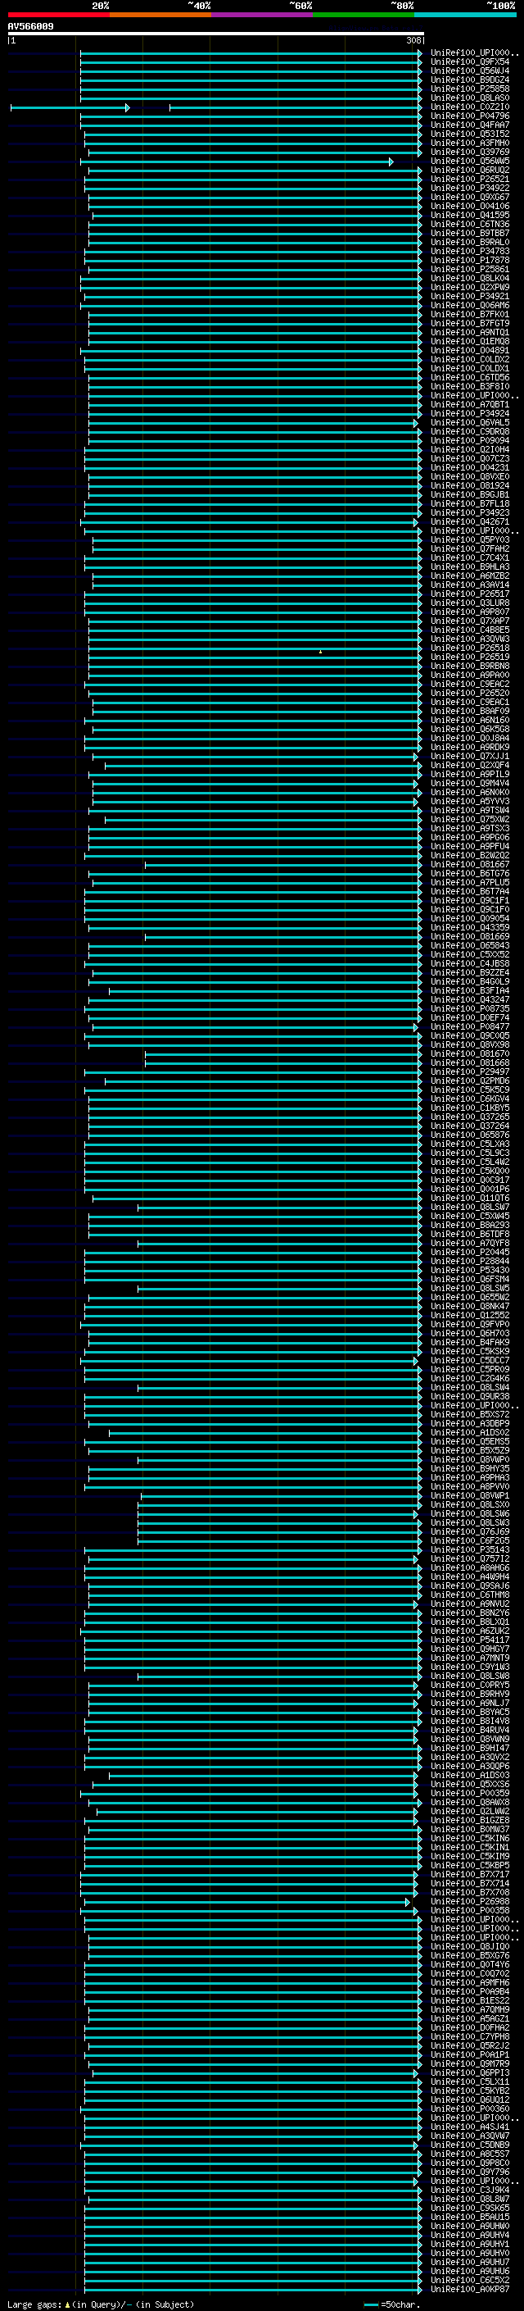This screenshot has height=2311, width=524.
Task: Select hit UniRef100_B9DGZ4
Action: coord(470,80)
